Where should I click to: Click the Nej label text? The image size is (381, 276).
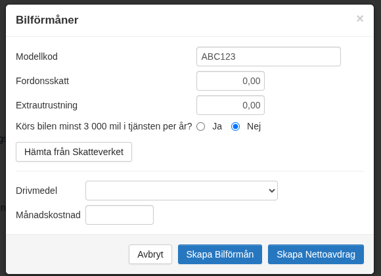(x=254, y=126)
